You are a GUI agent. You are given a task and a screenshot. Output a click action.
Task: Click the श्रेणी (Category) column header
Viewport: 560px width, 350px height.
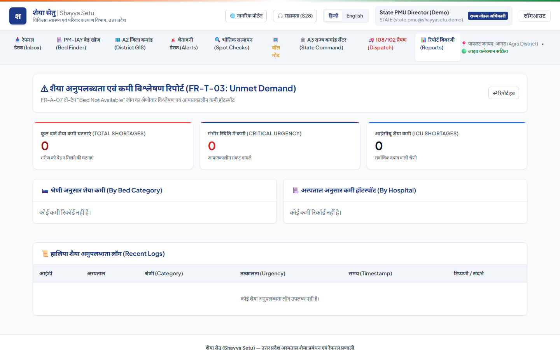pos(164,273)
